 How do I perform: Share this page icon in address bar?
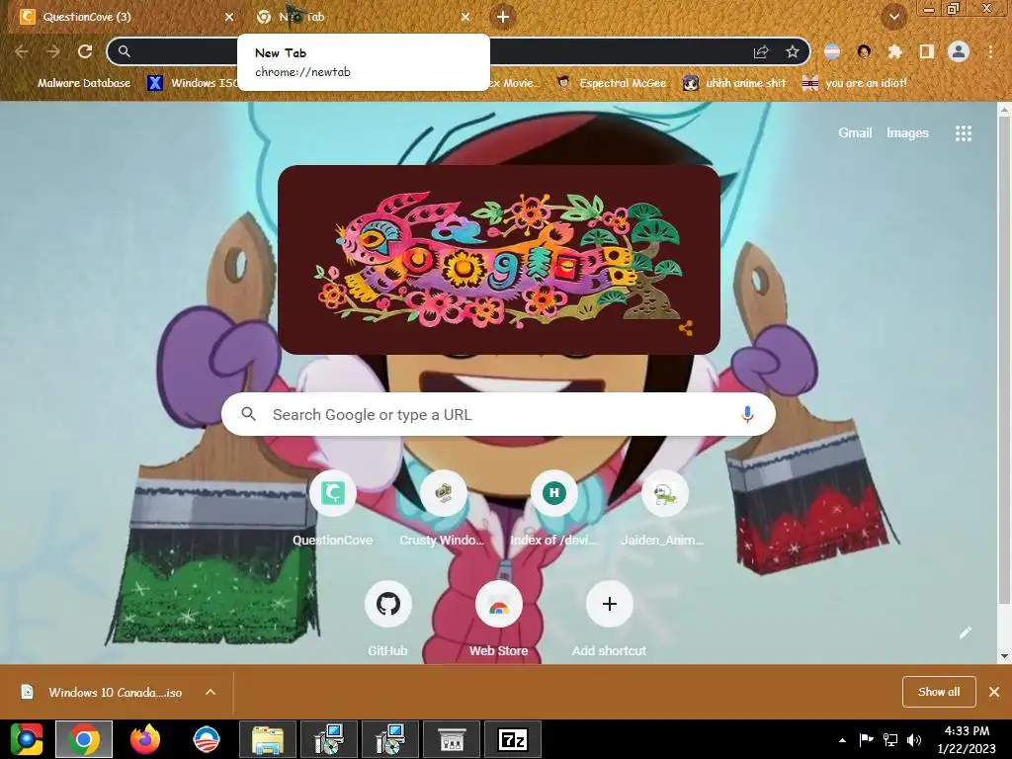(x=761, y=51)
